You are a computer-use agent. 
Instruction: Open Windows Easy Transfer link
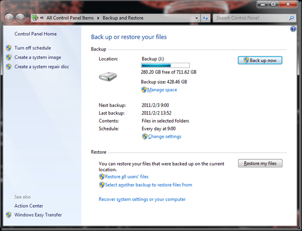(x=38, y=215)
